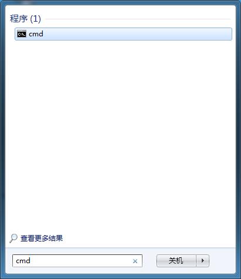Open the 查看更多结果 link
The height and width of the screenshot is (279, 241).
point(42,239)
